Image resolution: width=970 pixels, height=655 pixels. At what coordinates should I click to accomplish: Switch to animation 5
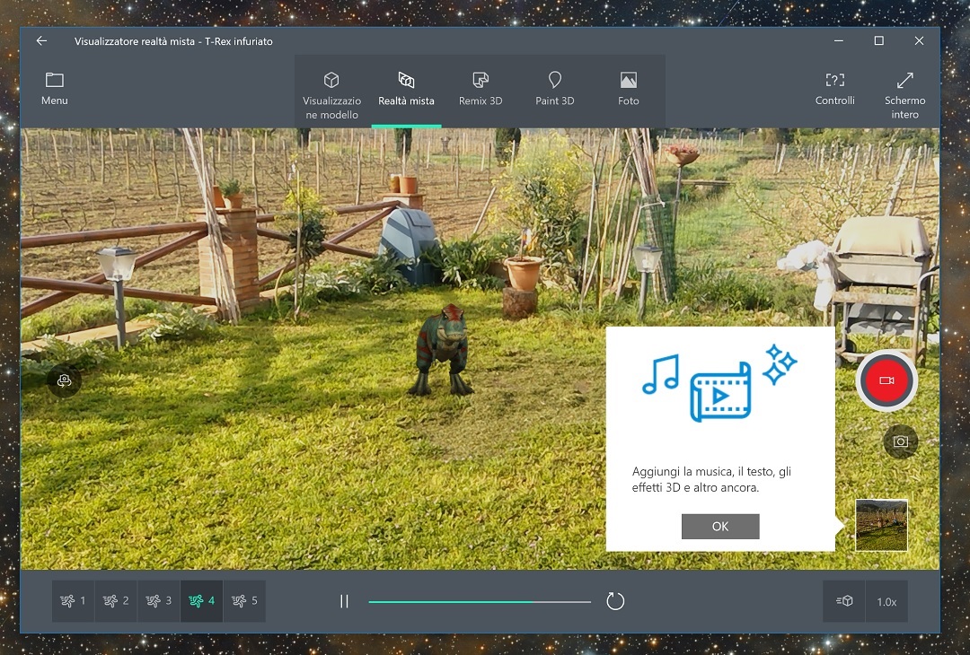point(244,601)
